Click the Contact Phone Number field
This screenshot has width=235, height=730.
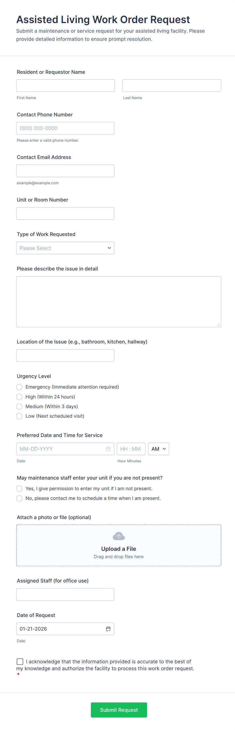tap(65, 128)
